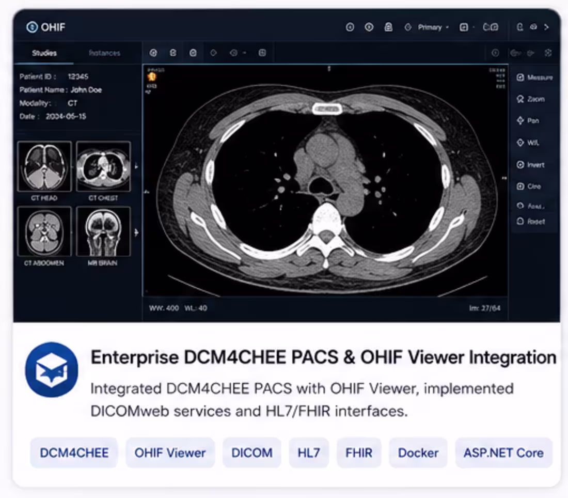Click the Patient ID 12345 value
This screenshot has height=498, width=568.
pos(78,76)
